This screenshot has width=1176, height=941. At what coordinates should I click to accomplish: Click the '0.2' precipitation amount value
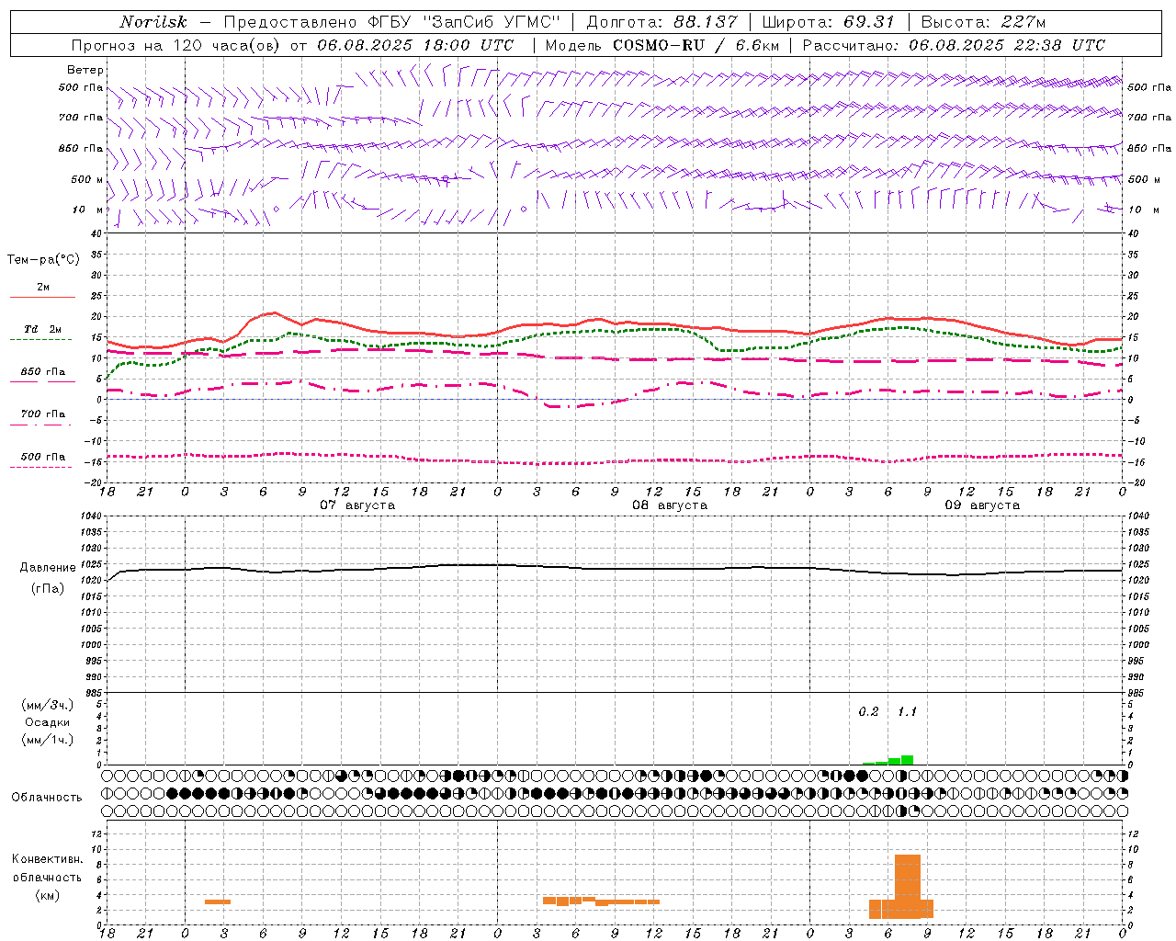click(868, 712)
